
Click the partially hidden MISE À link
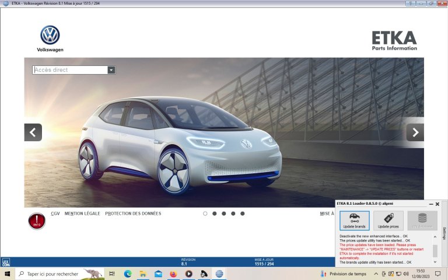point(327,213)
